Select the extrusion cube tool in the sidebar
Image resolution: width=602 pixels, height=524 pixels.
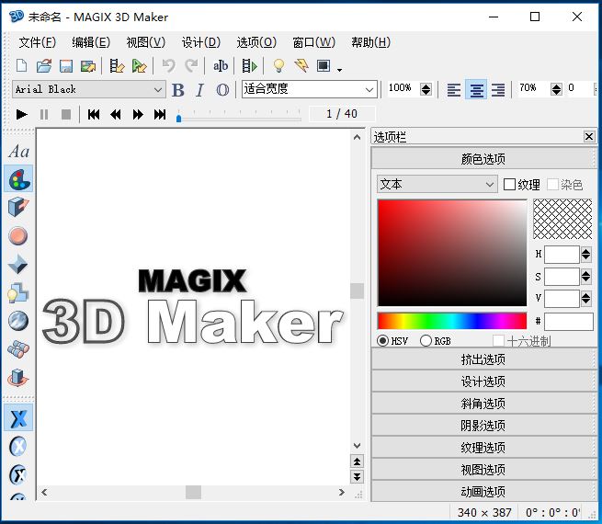(18, 207)
